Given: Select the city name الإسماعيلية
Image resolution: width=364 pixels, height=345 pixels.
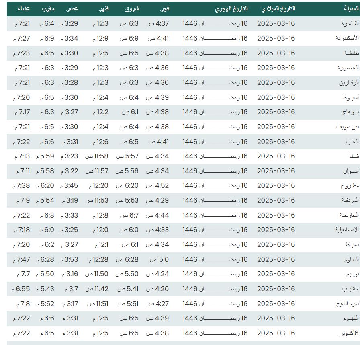Looking at the screenshot, I should pos(347,230).
